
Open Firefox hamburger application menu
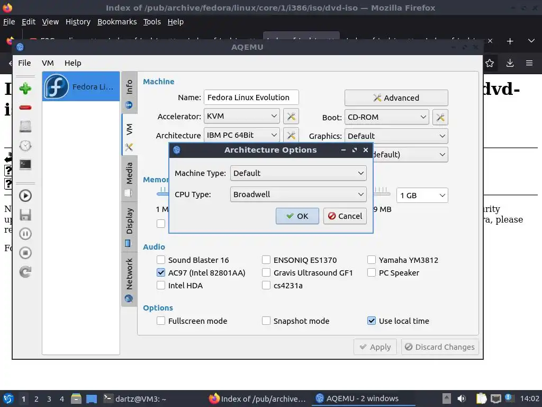[x=529, y=64]
